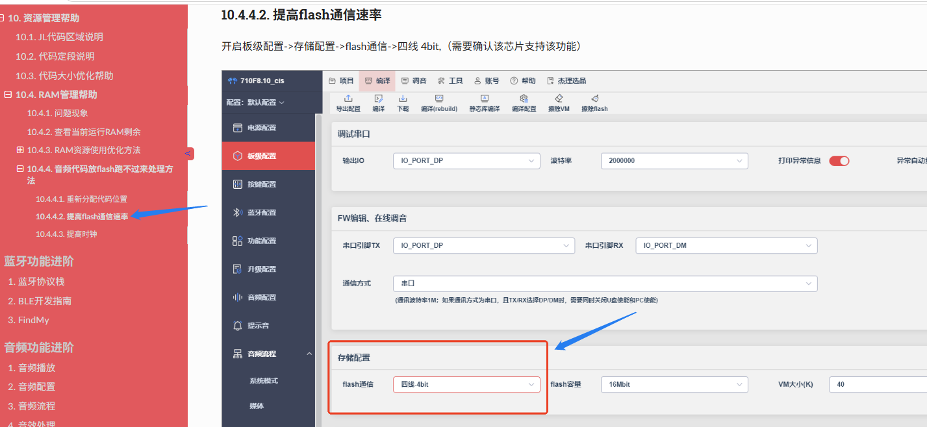
Task: Open 蓝牙配置 Bluetooth sidebar item
Action: click(268, 212)
